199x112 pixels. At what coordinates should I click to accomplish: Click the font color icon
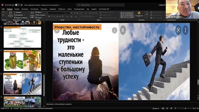click(x=76, y=16)
